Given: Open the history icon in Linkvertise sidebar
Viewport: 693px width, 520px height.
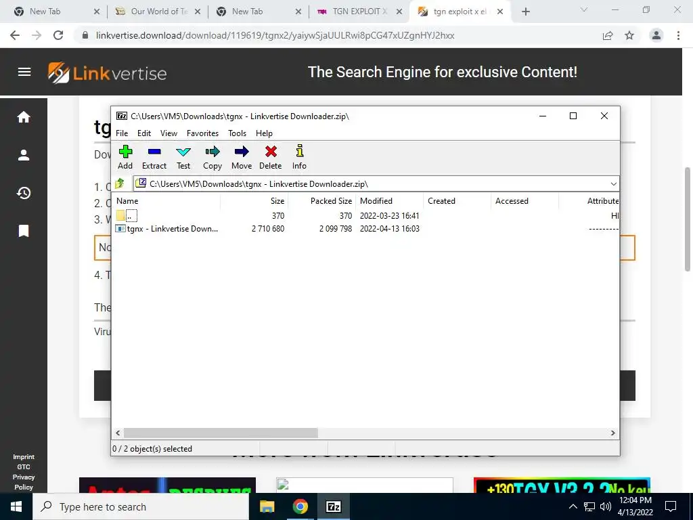Looking at the screenshot, I should [x=24, y=193].
